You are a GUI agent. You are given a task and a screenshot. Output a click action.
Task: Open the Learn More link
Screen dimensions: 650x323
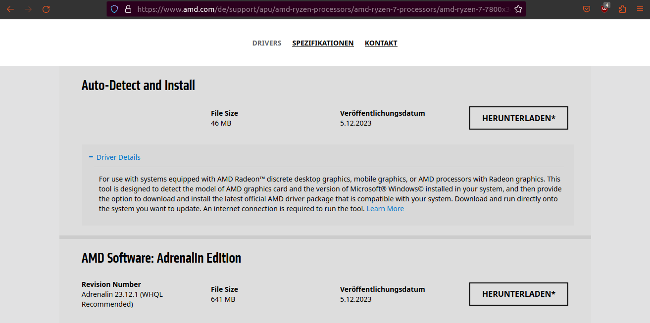coord(385,209)
